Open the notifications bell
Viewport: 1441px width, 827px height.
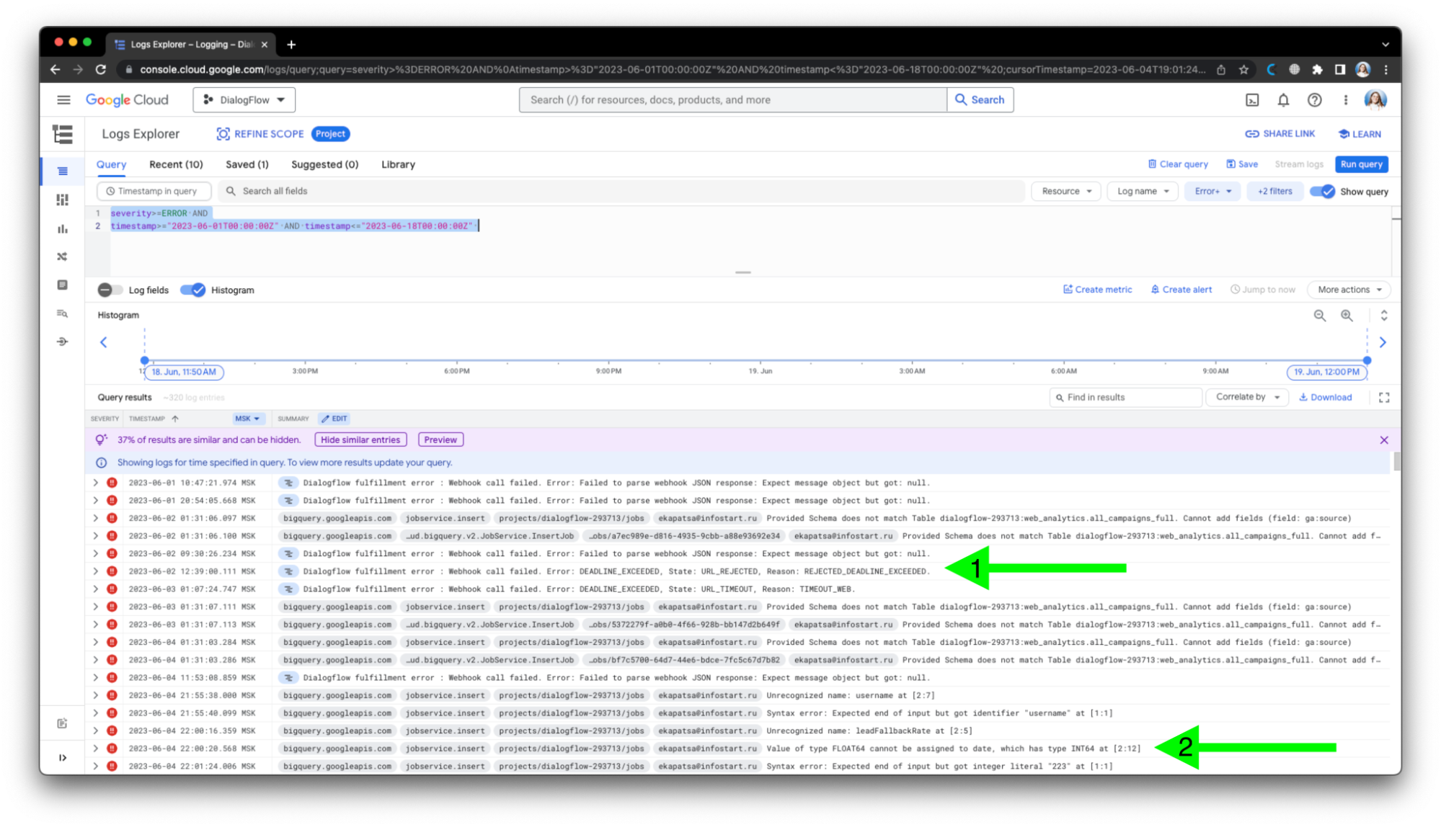click(x=1283, y=100)
